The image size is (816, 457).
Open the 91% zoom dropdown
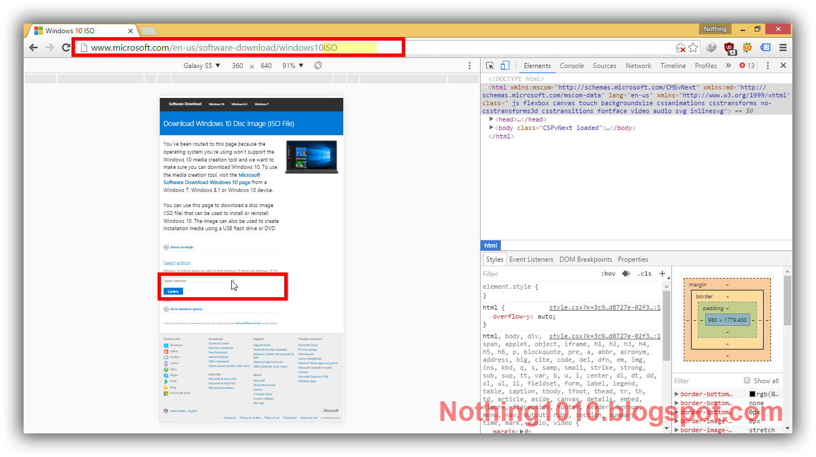tap(293, 66)
